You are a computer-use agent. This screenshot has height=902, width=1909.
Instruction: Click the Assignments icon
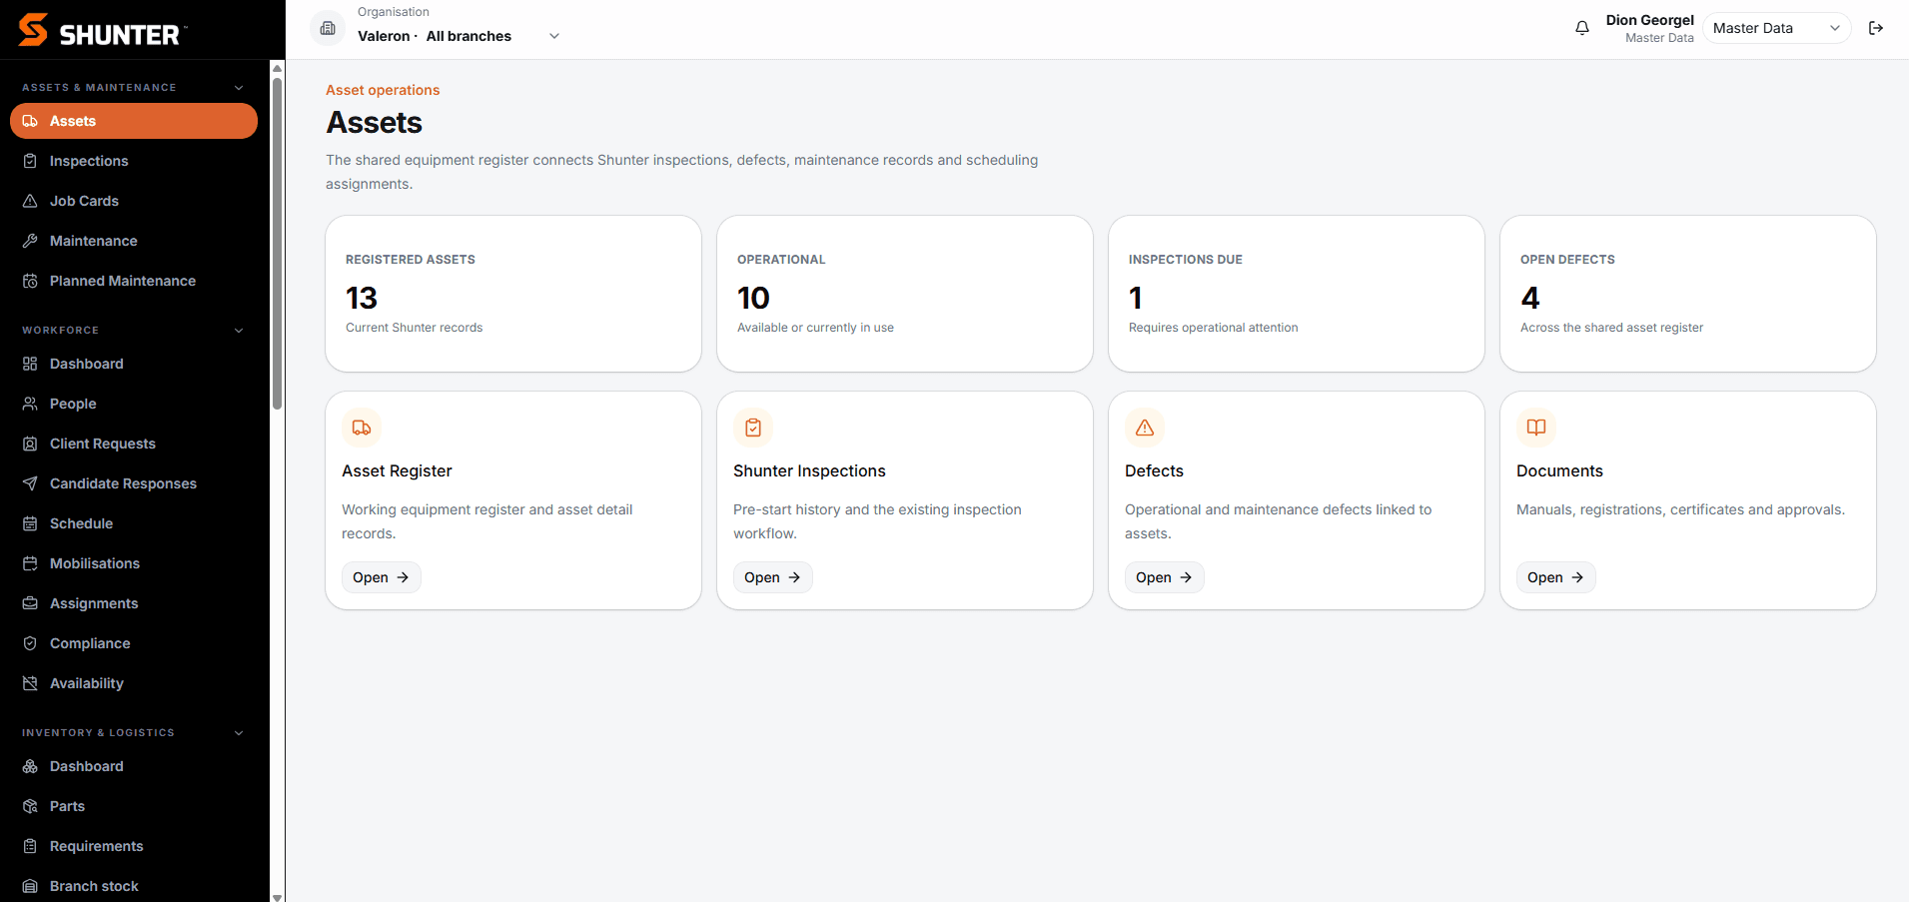coord(30,603)
